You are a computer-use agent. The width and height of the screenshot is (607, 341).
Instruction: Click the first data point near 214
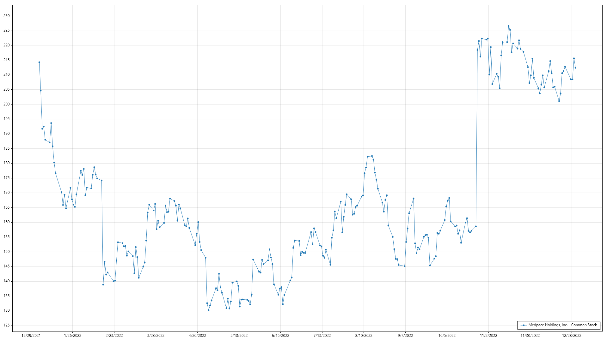39,62
